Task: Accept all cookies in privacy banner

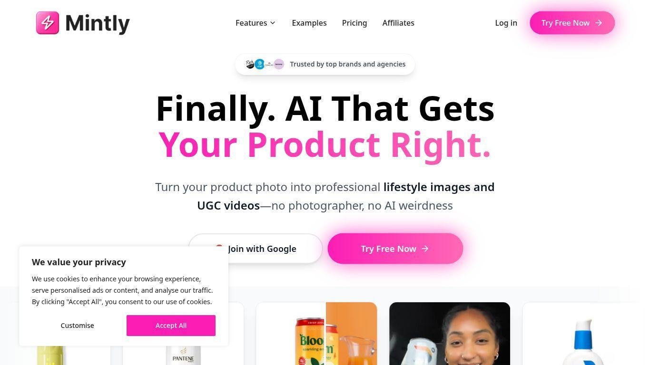Action: pos(171,326)
